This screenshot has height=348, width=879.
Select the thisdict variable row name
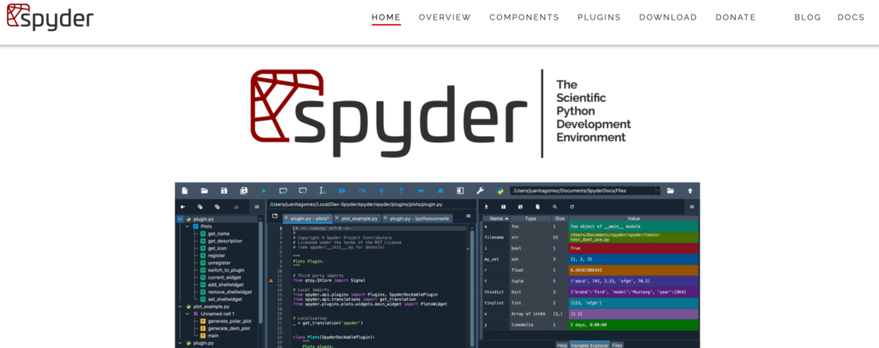click(494, 292)
